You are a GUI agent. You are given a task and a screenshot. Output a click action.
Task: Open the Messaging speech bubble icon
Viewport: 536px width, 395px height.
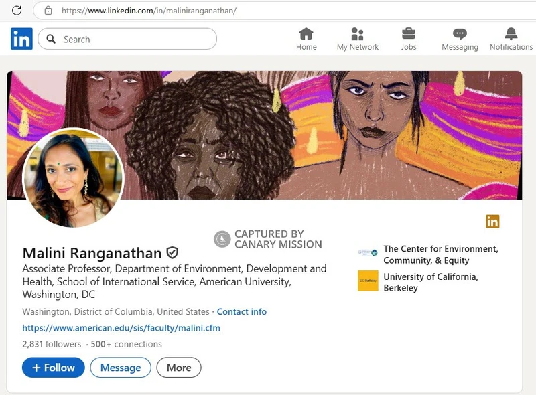460,34
